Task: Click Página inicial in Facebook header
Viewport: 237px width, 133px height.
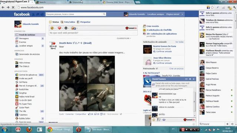Action: 173,14
